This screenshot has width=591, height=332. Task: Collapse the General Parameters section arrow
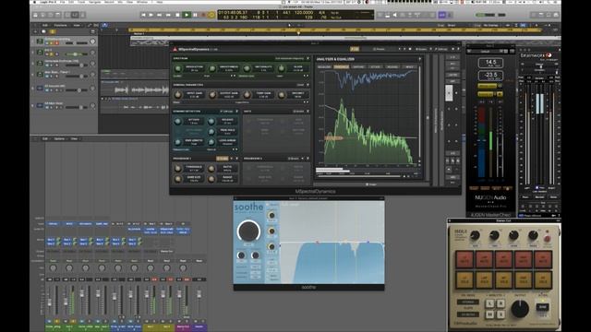pyautogui.click(x=308, y=85)
